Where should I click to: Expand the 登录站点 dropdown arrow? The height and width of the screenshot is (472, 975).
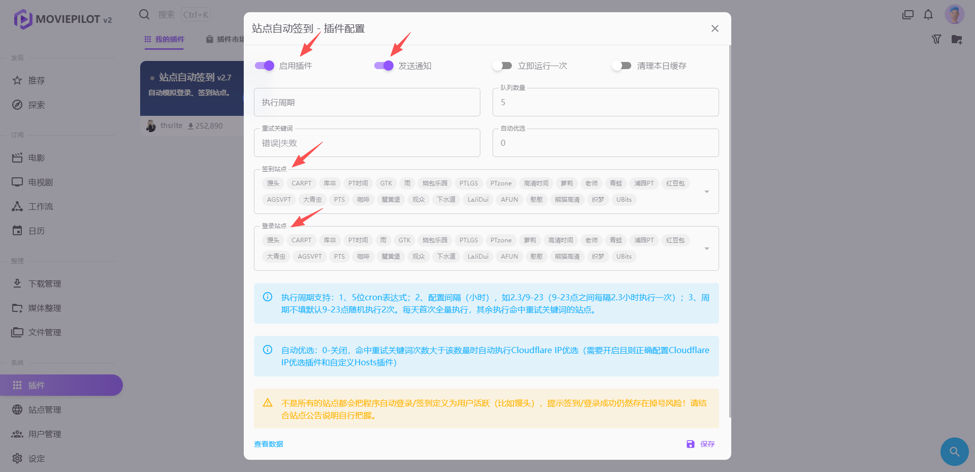(x=707, y=248)
